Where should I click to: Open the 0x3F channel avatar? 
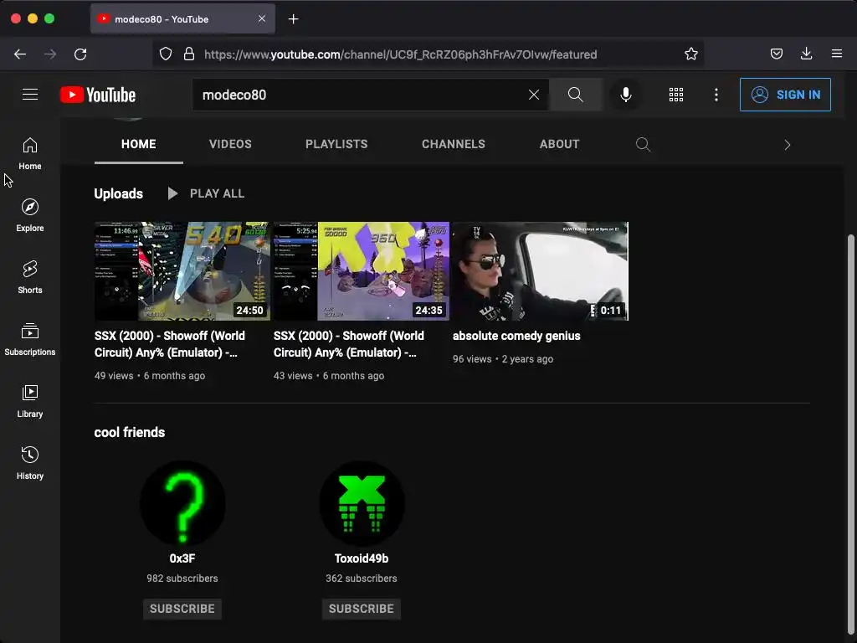pos(182,503)
